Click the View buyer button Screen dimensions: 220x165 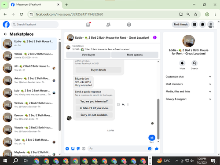point(88,55)
